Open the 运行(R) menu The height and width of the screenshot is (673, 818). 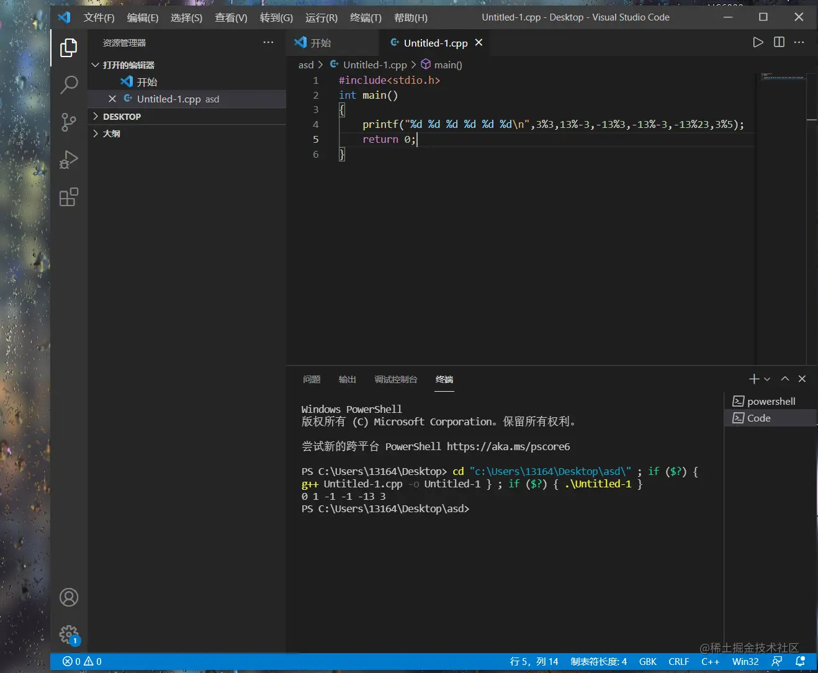321,17
